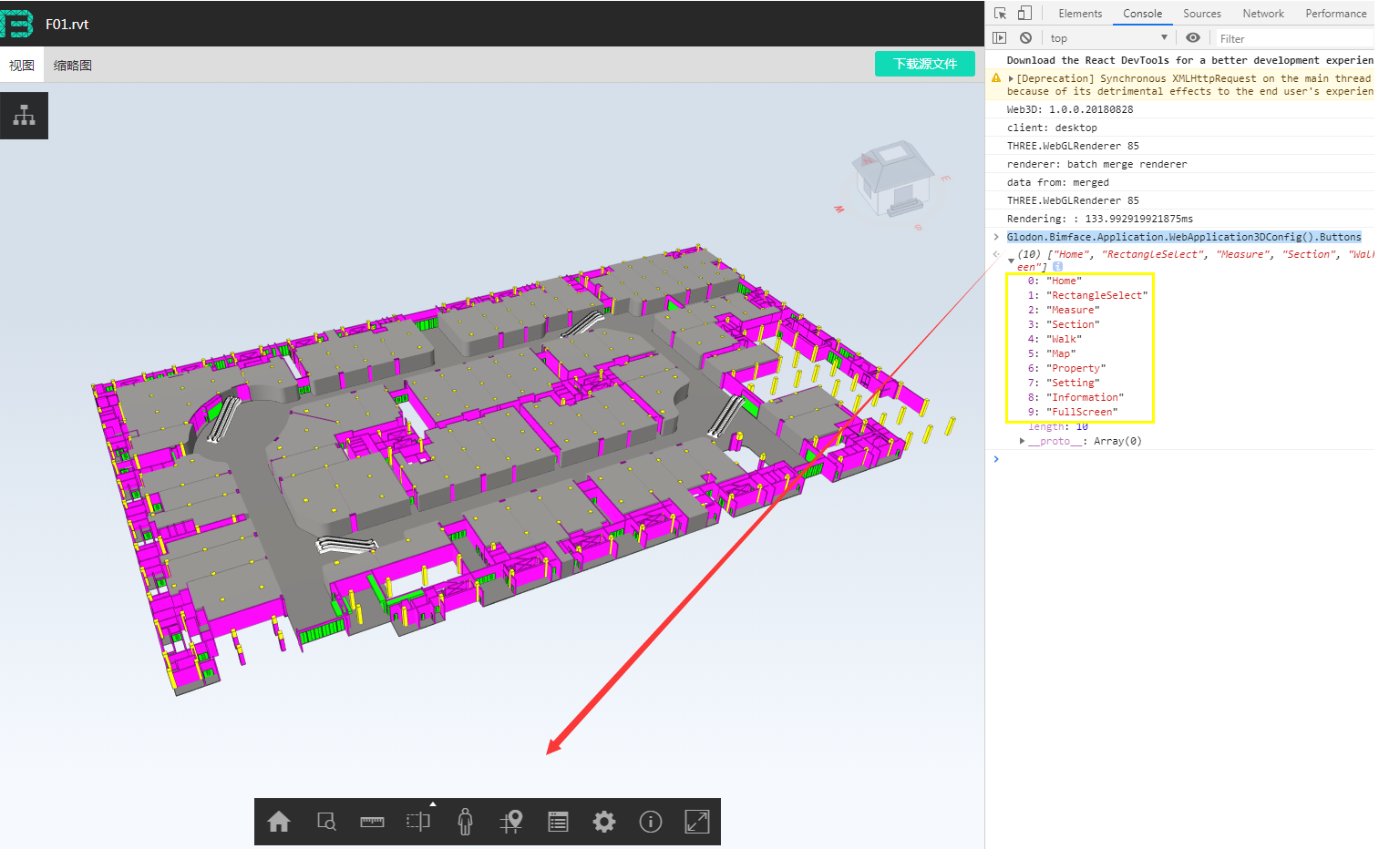Click the Home view toolbar icon
This screenshot has height=849, width=1379.
(279, 822)
